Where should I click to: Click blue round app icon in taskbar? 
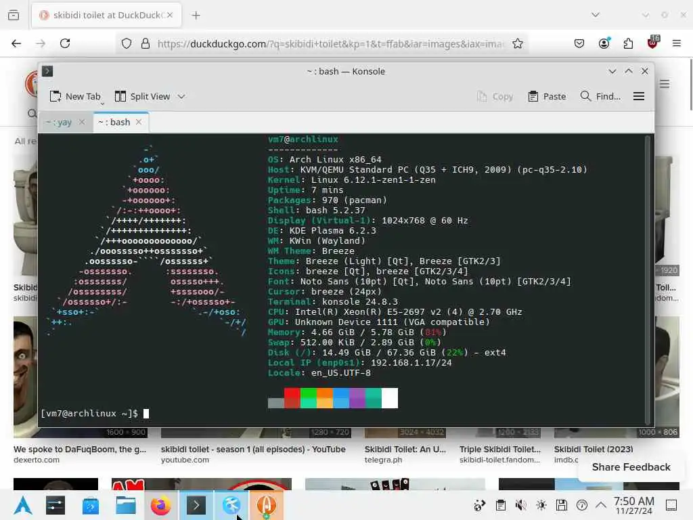[x=231, y=505]
